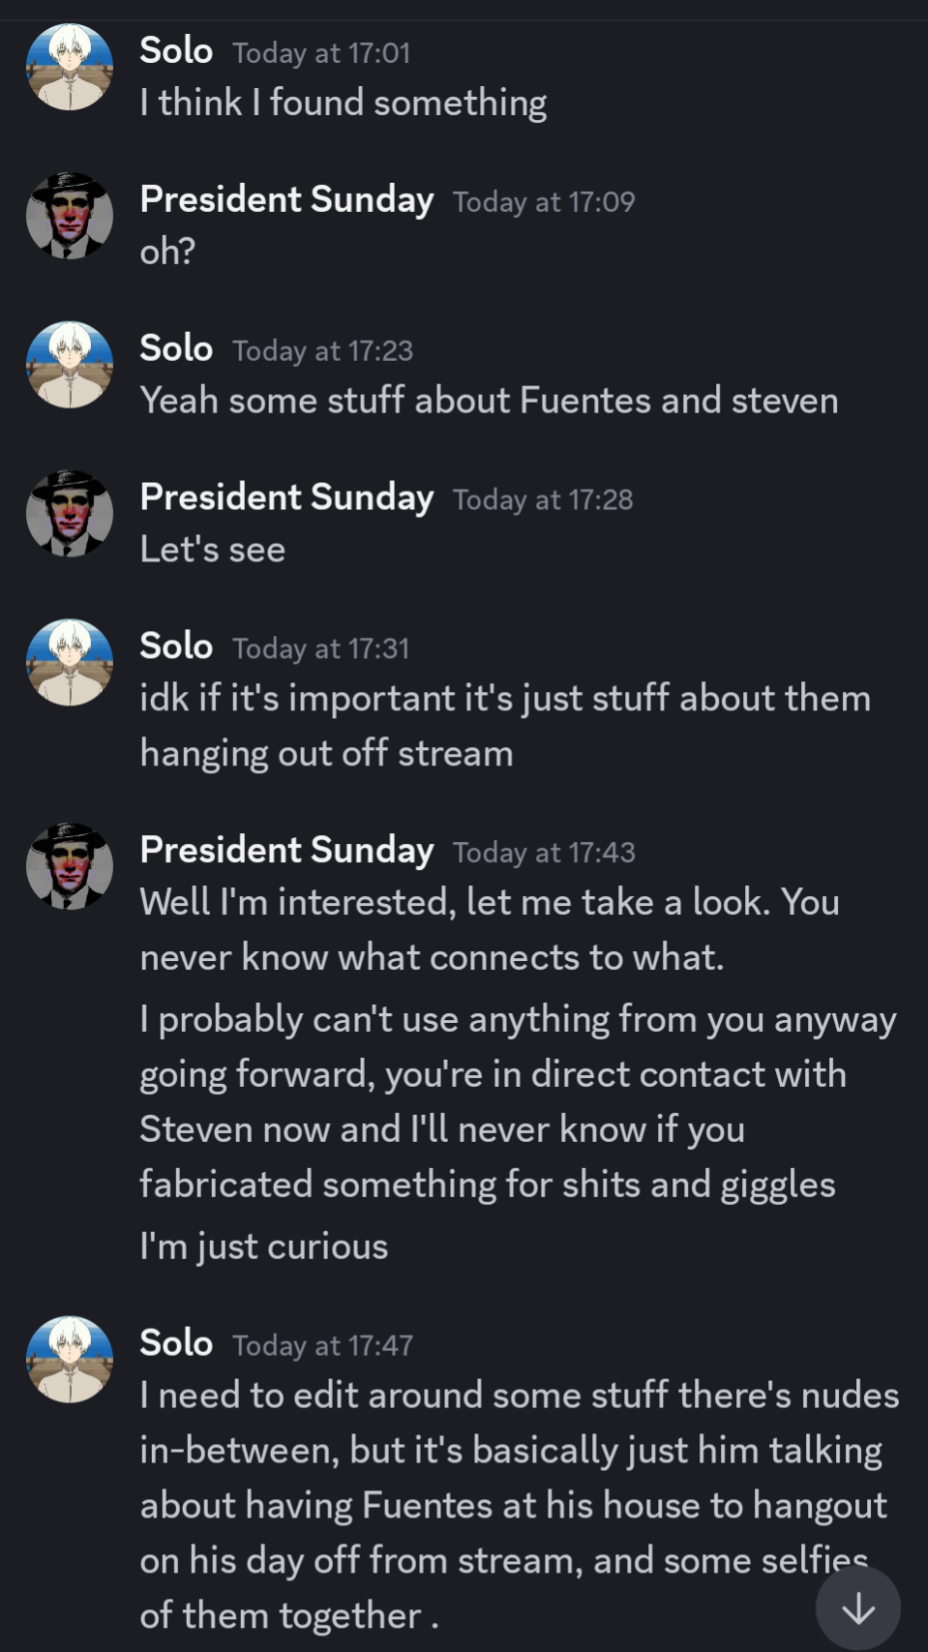
Task: Tap the "Today at 17:31" timestamp
Action: coord(320,648)
